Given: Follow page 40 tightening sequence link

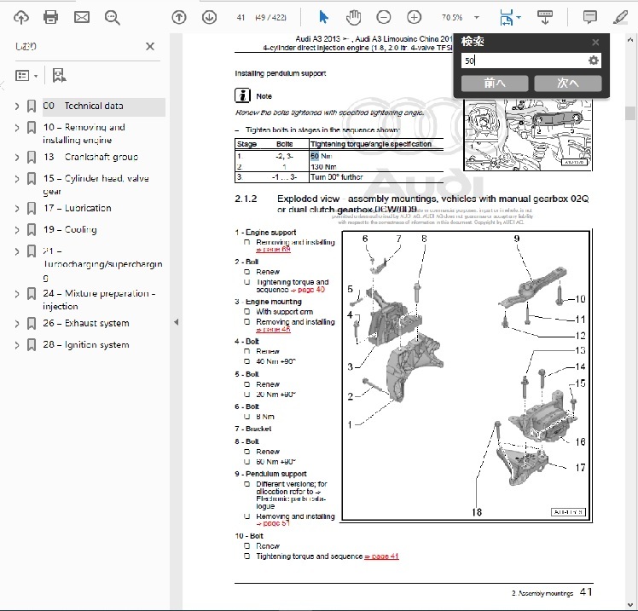Looking at the screenshot, I should coord(308,290).
